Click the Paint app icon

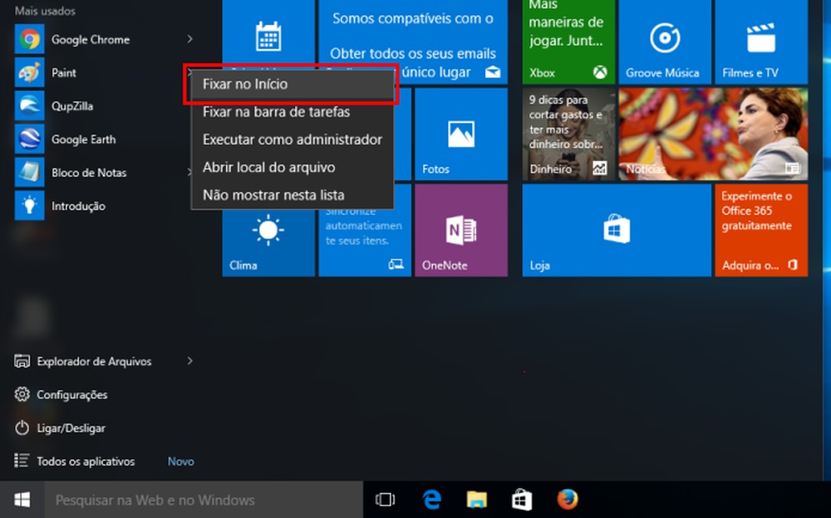pyautogui.click(x=29, y=73)
